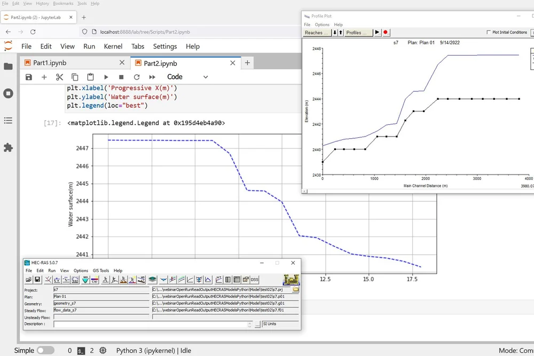Image resolution: width=534 pixels, height=356 pixels.
Task: Copy selected cells icon
Action: (x=75, y=77)
